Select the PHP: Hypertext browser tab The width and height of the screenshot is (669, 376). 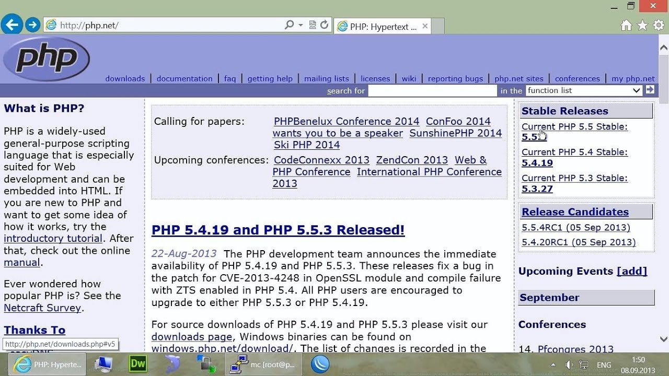tap(382, 26)
